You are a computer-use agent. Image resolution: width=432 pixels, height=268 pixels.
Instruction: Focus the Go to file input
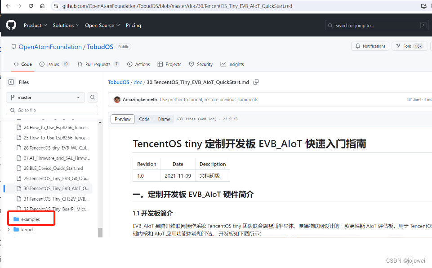(x=52, y=110)
